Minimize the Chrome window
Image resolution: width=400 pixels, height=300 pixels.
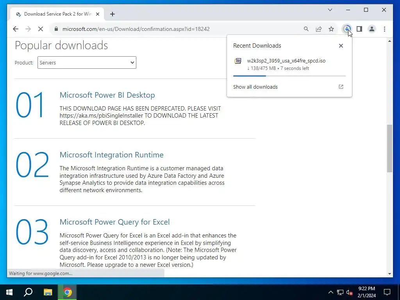click(348, 10)
